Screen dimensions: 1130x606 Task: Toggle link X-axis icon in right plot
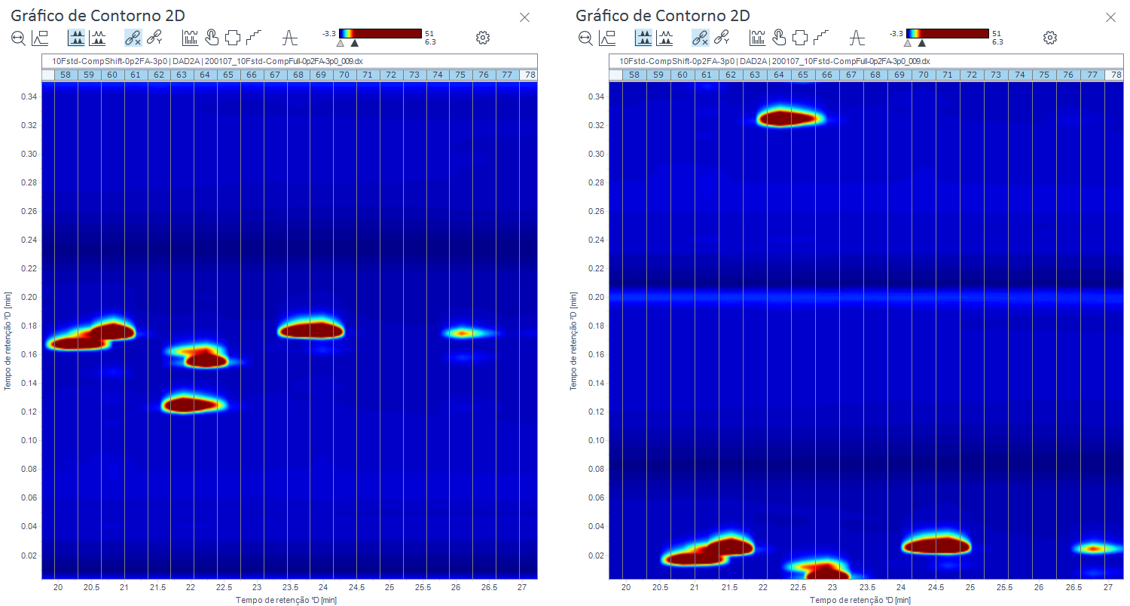(701, 37)
